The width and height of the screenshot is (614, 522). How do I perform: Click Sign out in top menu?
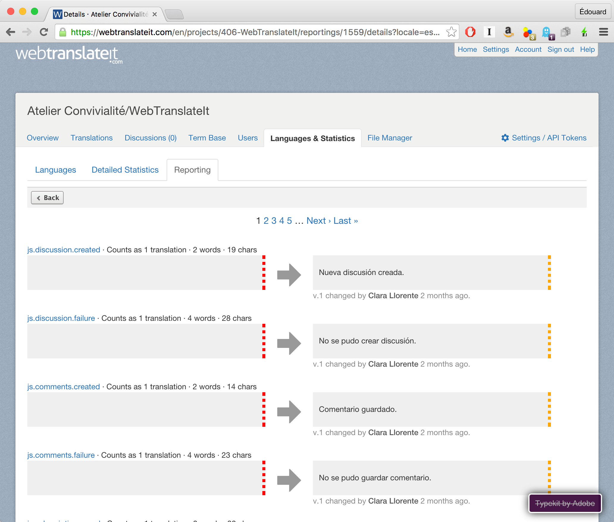pos(560,49)
